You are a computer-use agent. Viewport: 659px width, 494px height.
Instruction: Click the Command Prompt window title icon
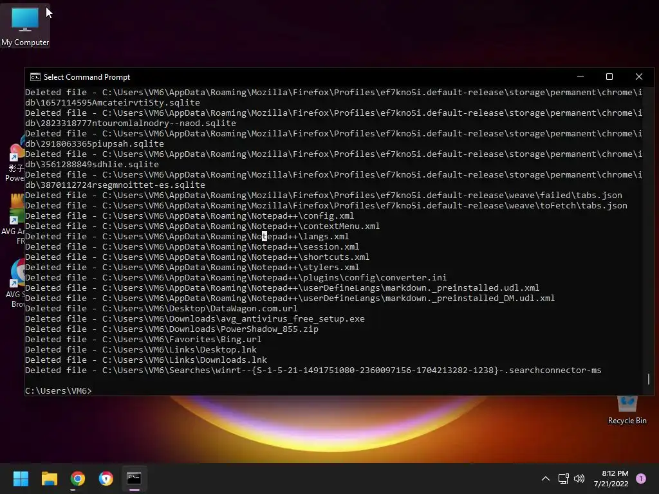(x=35, y=77)
